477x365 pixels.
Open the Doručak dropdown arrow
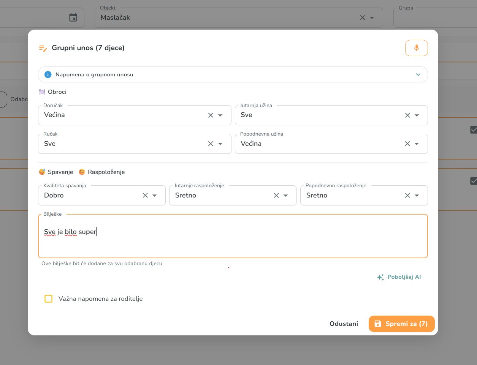[220, 115]
